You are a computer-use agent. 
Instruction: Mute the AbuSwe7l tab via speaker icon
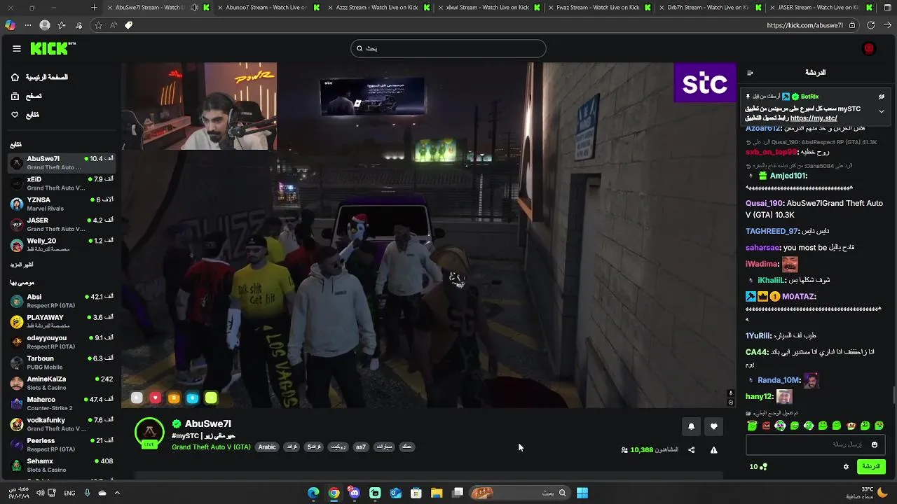(x=193, y=8)
